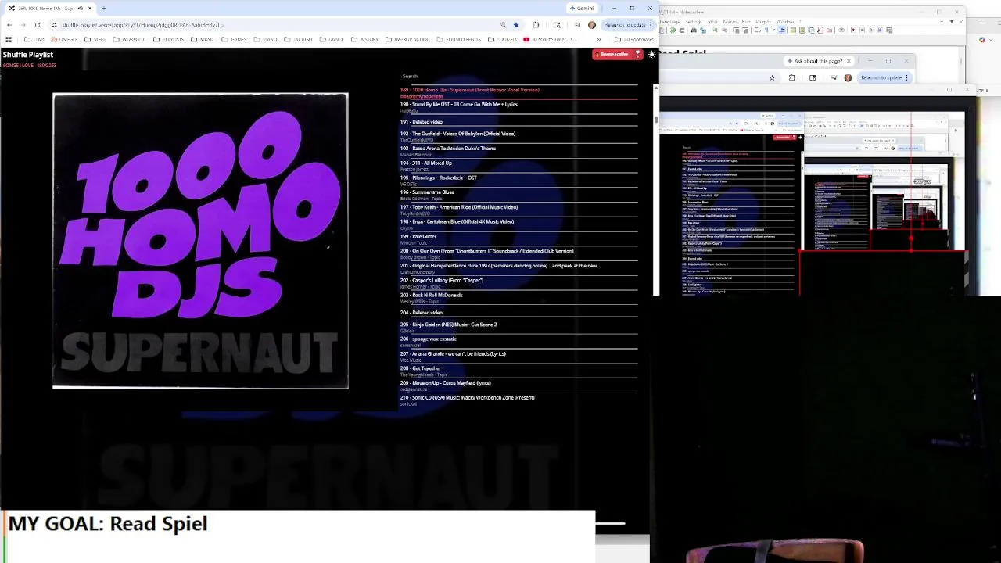Select track 208 Get Together
Image resolution: width=1001 pixels, height=563 pixels.
click(518, 371)
